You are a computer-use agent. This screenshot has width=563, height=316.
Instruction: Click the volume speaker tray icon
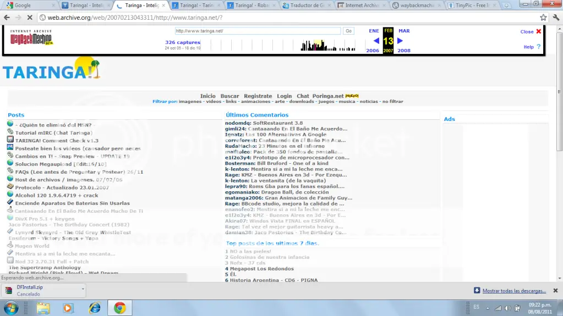click(507, 308)
